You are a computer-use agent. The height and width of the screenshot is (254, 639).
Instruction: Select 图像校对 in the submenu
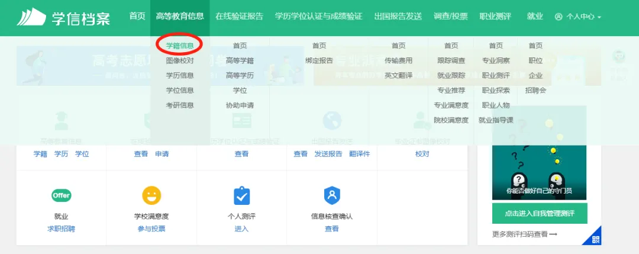180,60
